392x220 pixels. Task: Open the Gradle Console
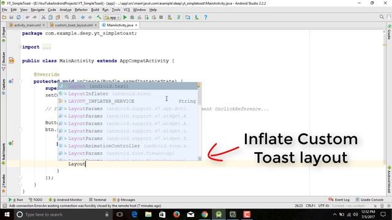pos(369,200)
